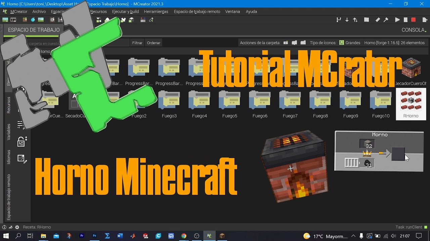Screen dimensions: 430x241
Task: Click the run client play icon
Action: click(397, 20)
